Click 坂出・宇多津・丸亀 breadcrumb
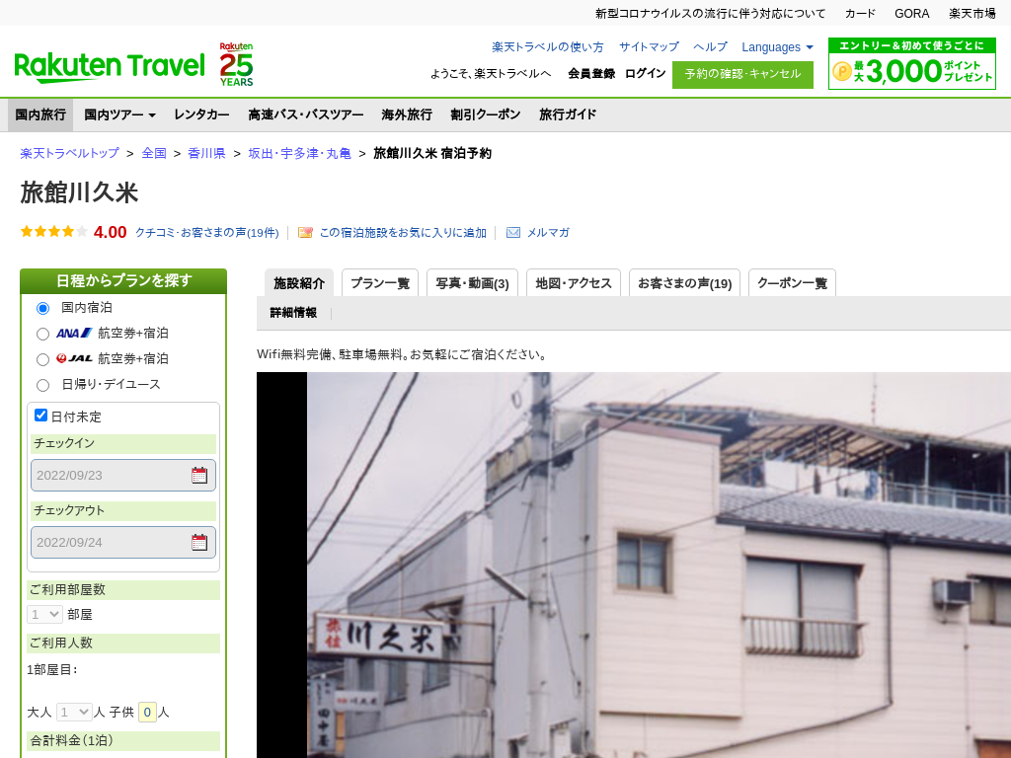 click(x=300, y=153)
